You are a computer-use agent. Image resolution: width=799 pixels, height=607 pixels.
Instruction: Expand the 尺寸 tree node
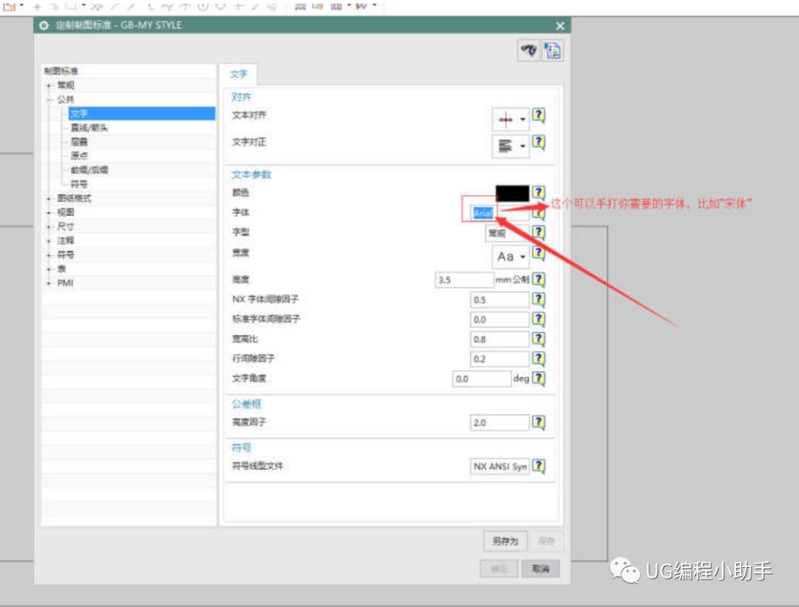(49, 227)
